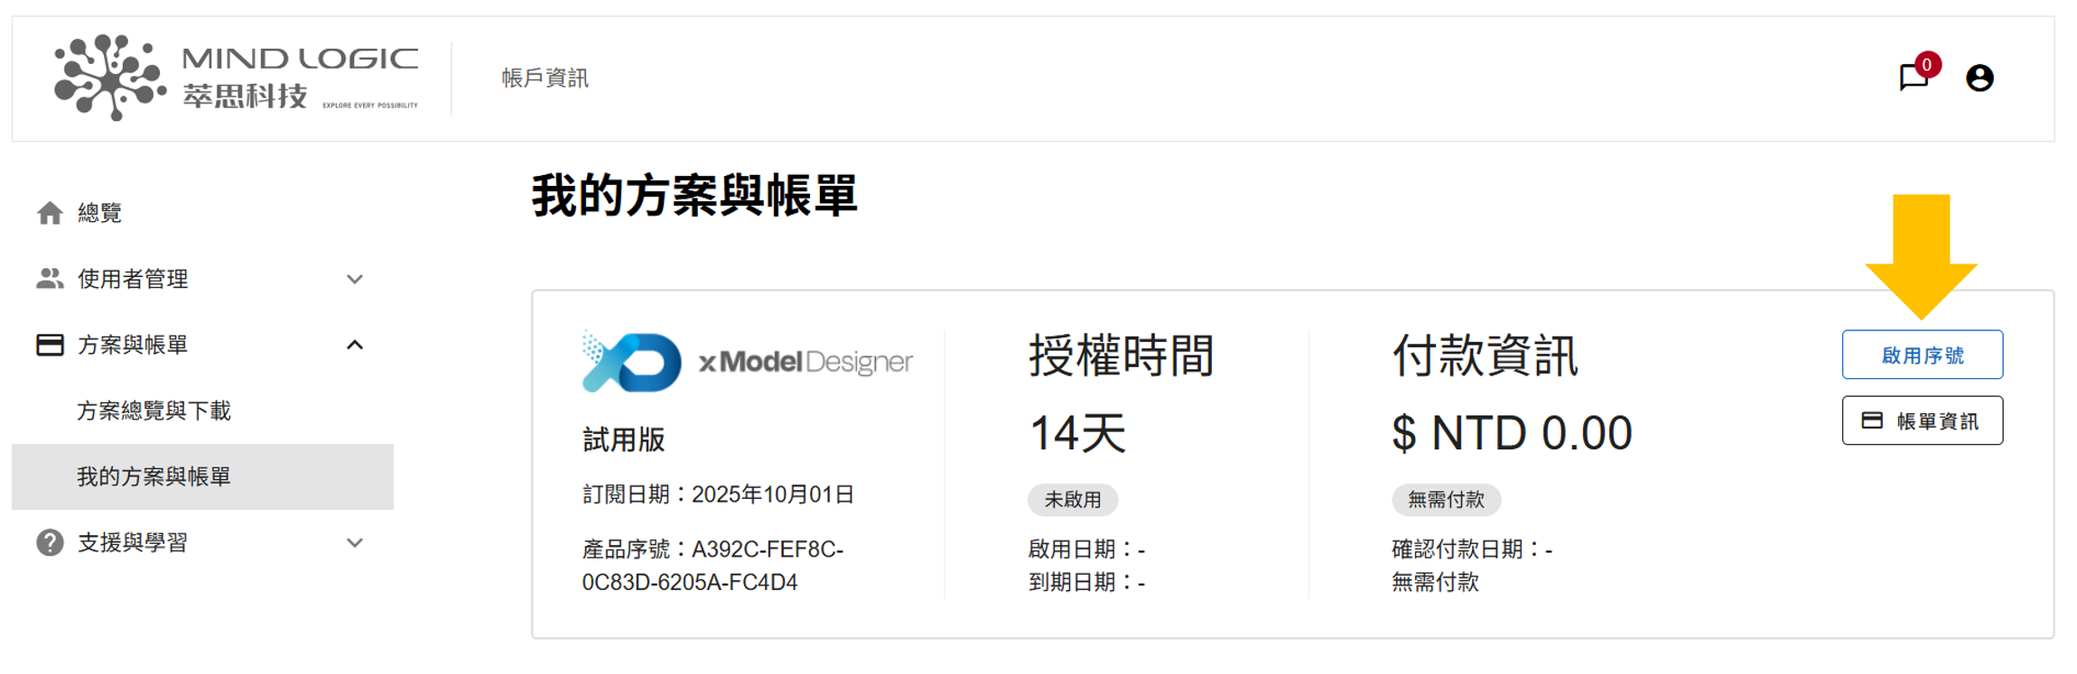Image resolution: width=2077 pixels, height=674 pixels.
Task: Expand the 使用者管理 chevron
Action: 355,279
